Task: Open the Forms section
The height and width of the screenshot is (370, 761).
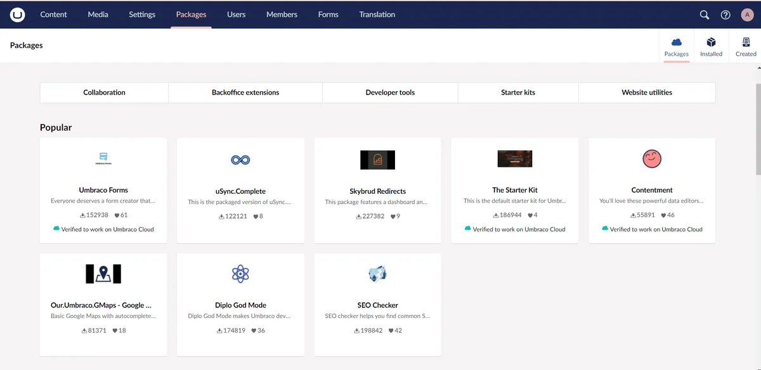Action: tap(328, 15)
